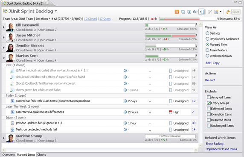Click the horizontal scrollbar right arrow
The image size is (244, 157).
196,150
